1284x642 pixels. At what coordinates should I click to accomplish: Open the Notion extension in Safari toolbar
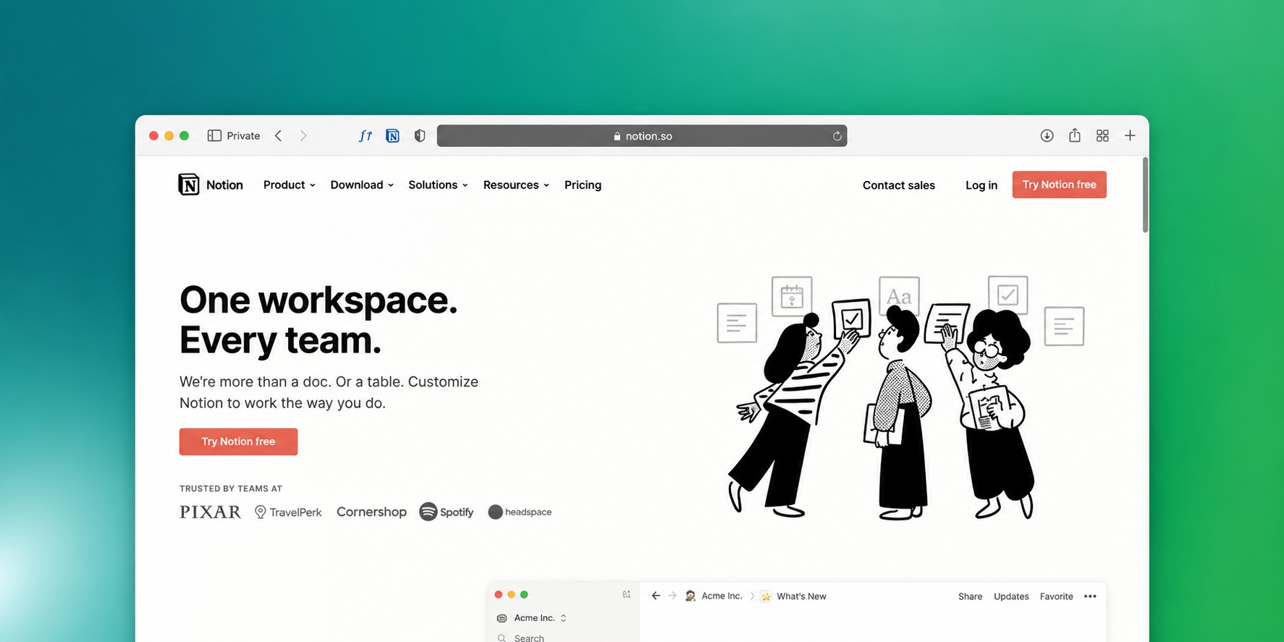[x=392, y=136]
